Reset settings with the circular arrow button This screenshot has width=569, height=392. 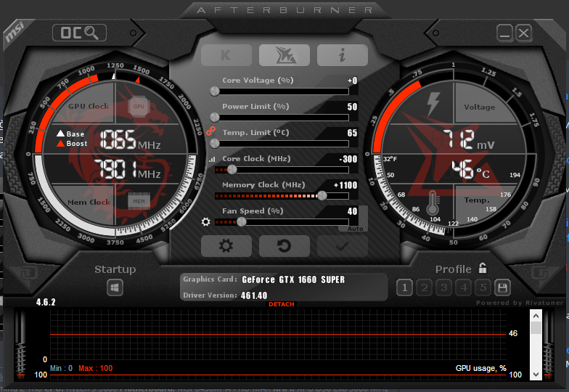point(284,245)
